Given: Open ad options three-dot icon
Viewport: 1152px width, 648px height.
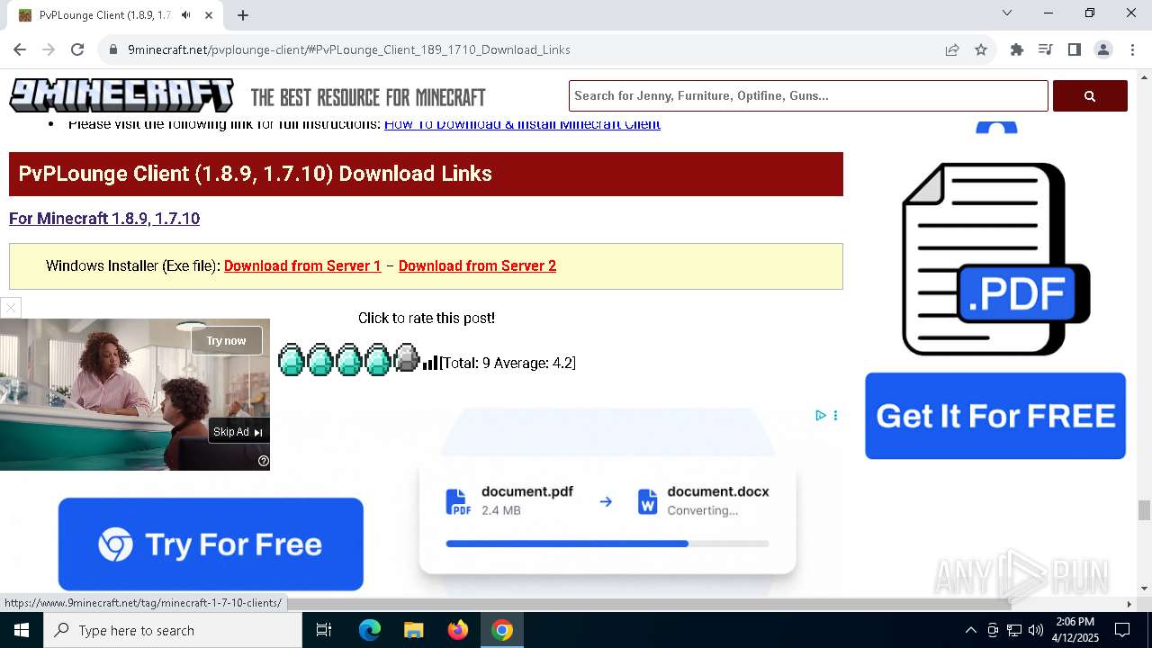Looking at the screenshot, I should pyautogui.click(x=835, y=415).
